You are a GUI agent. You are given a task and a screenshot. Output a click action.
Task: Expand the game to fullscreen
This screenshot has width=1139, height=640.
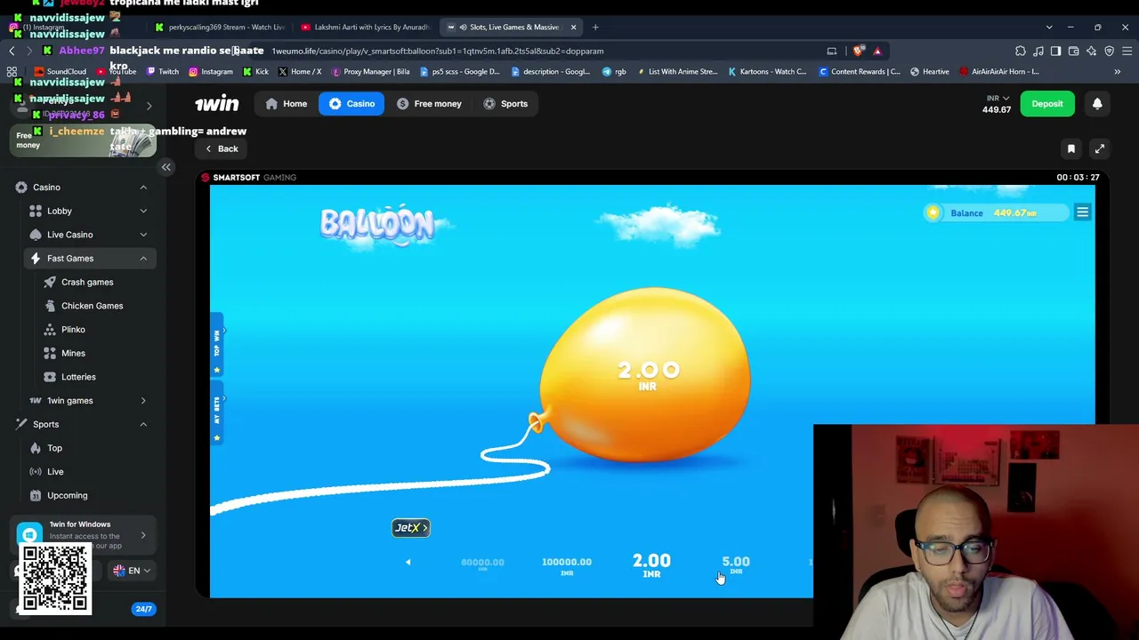coord(1100,149)
